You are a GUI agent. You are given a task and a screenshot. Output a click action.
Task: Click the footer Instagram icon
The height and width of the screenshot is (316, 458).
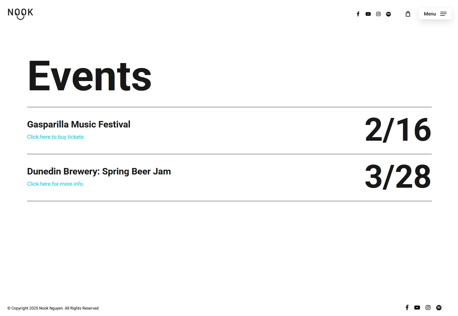pyautogui.click(x=428, y=308)
